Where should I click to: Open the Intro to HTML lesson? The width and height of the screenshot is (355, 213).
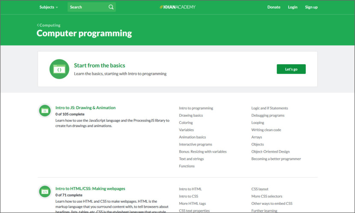tap(190, 189)
